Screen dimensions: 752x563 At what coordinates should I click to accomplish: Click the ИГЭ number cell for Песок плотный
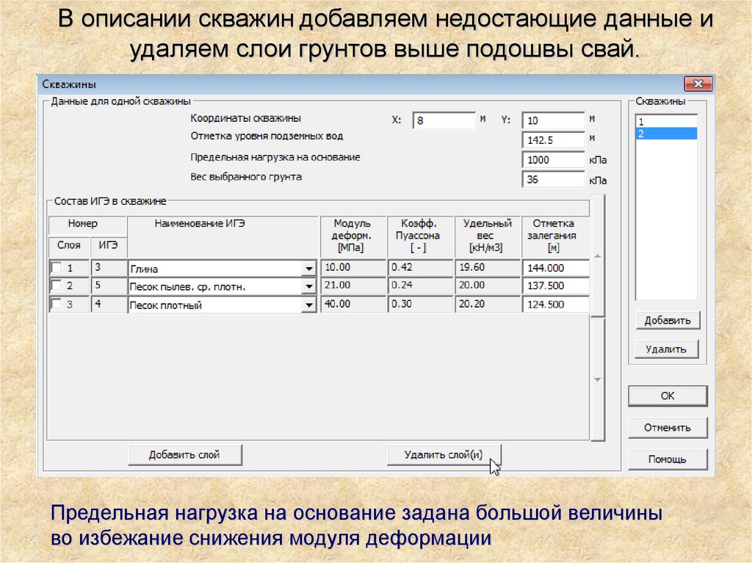coord(109,304)
